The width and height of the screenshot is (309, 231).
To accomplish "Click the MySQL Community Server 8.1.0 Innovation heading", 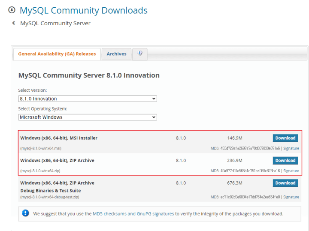I will [x=89, y=75].
